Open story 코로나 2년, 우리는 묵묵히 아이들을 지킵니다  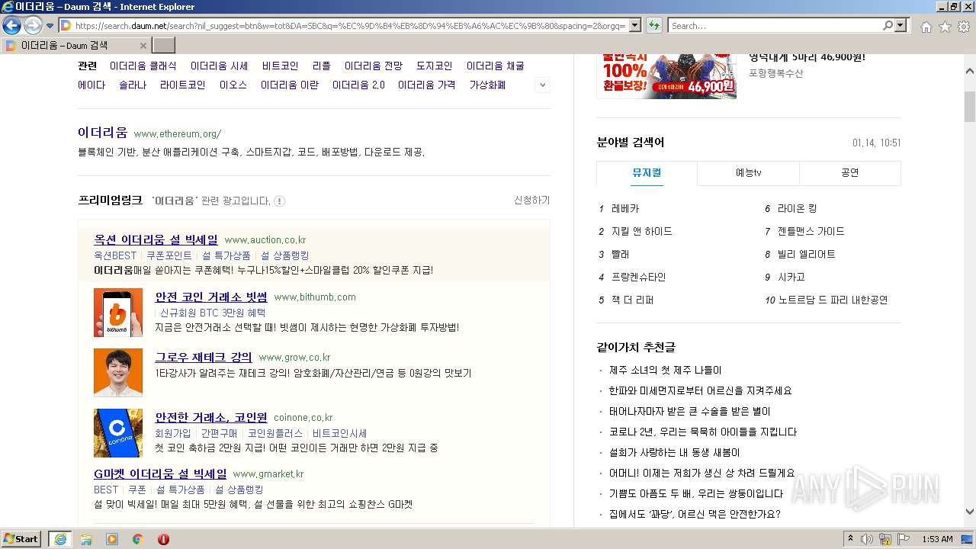coord(703,432)
